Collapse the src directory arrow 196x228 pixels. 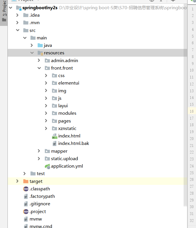[x=18, y=30]
